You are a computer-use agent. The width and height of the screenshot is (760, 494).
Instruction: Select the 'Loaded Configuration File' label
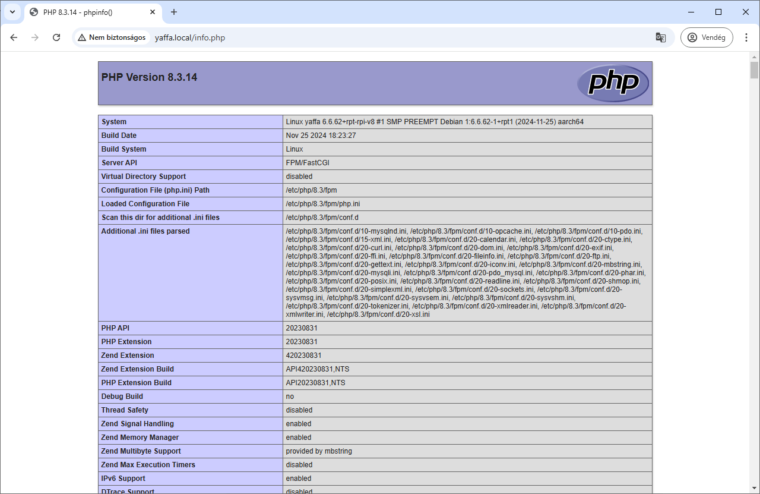[x=145, y=204]
